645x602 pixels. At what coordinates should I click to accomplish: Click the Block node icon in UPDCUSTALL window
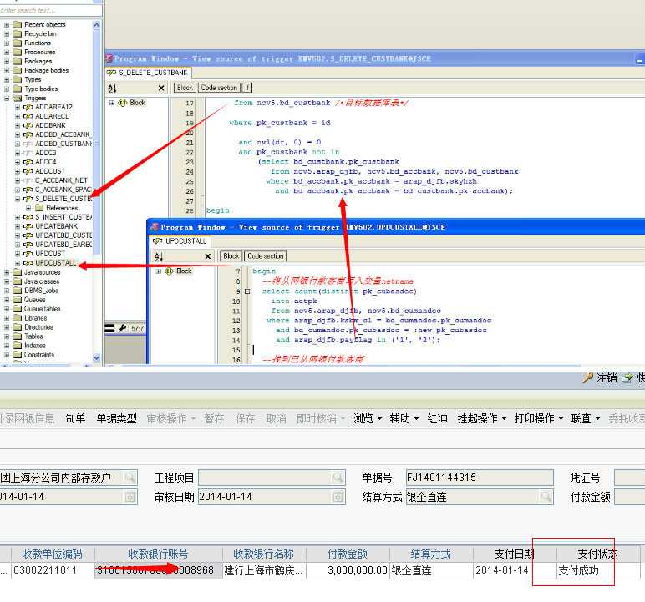[169, 271]
